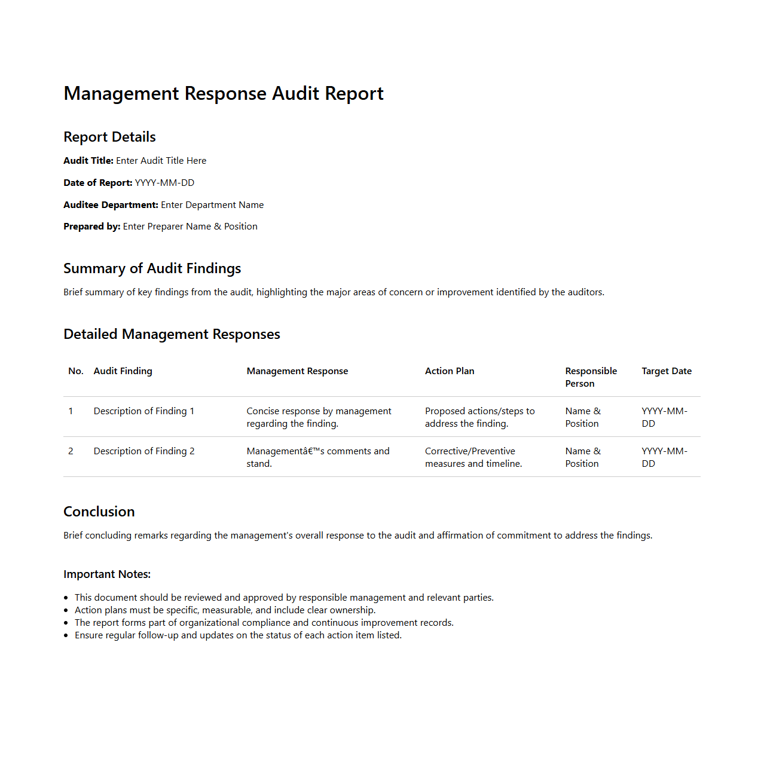Click the 'Description of Finding 2' cell
The height and width of the screenshot is (777, 764).
pos(143,451)
